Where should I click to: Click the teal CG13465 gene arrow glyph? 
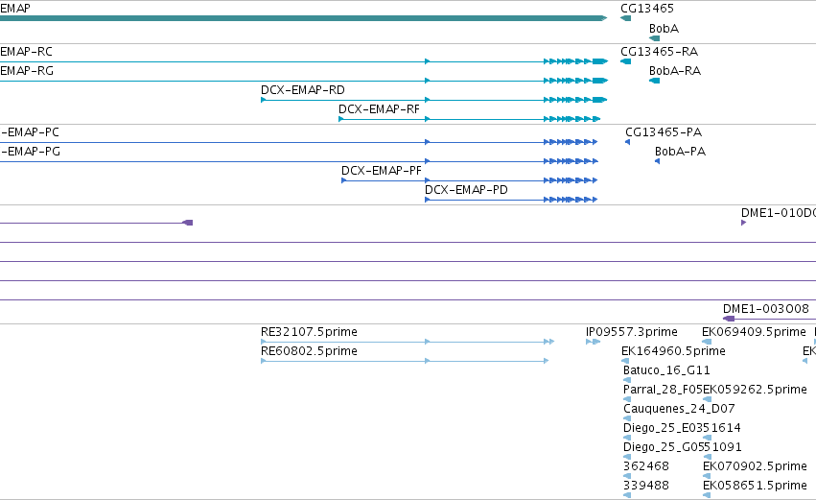(x=625, y=18)
